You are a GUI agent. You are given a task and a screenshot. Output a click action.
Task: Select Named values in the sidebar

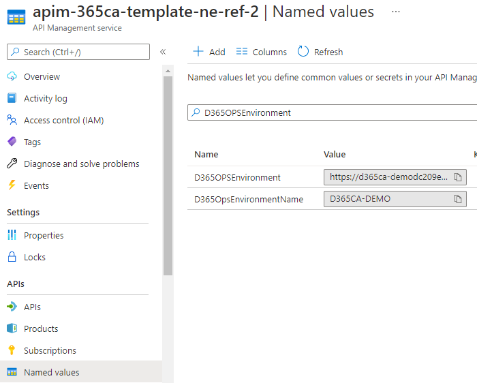click(52, 372)
